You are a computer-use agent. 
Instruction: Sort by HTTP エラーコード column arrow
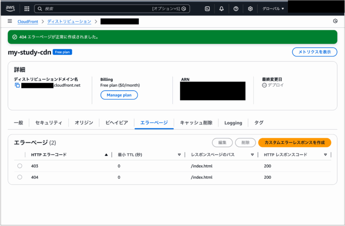[x=106, y=155]
